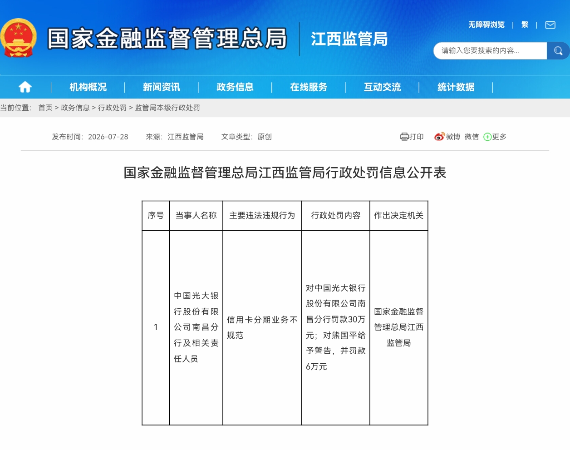
Task: Click the national emblem logo
Action: tap(18, 38)
